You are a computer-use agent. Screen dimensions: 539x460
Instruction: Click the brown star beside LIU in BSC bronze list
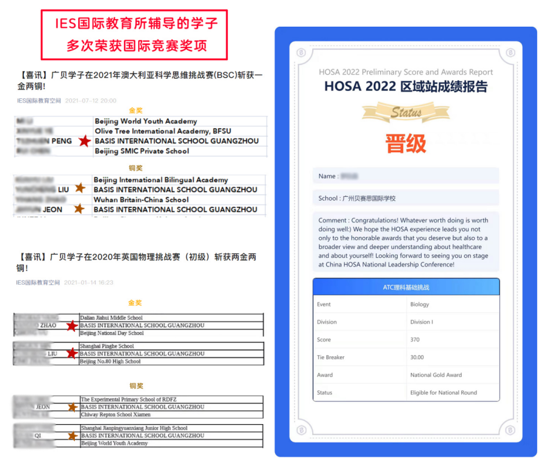coord(79,189)
